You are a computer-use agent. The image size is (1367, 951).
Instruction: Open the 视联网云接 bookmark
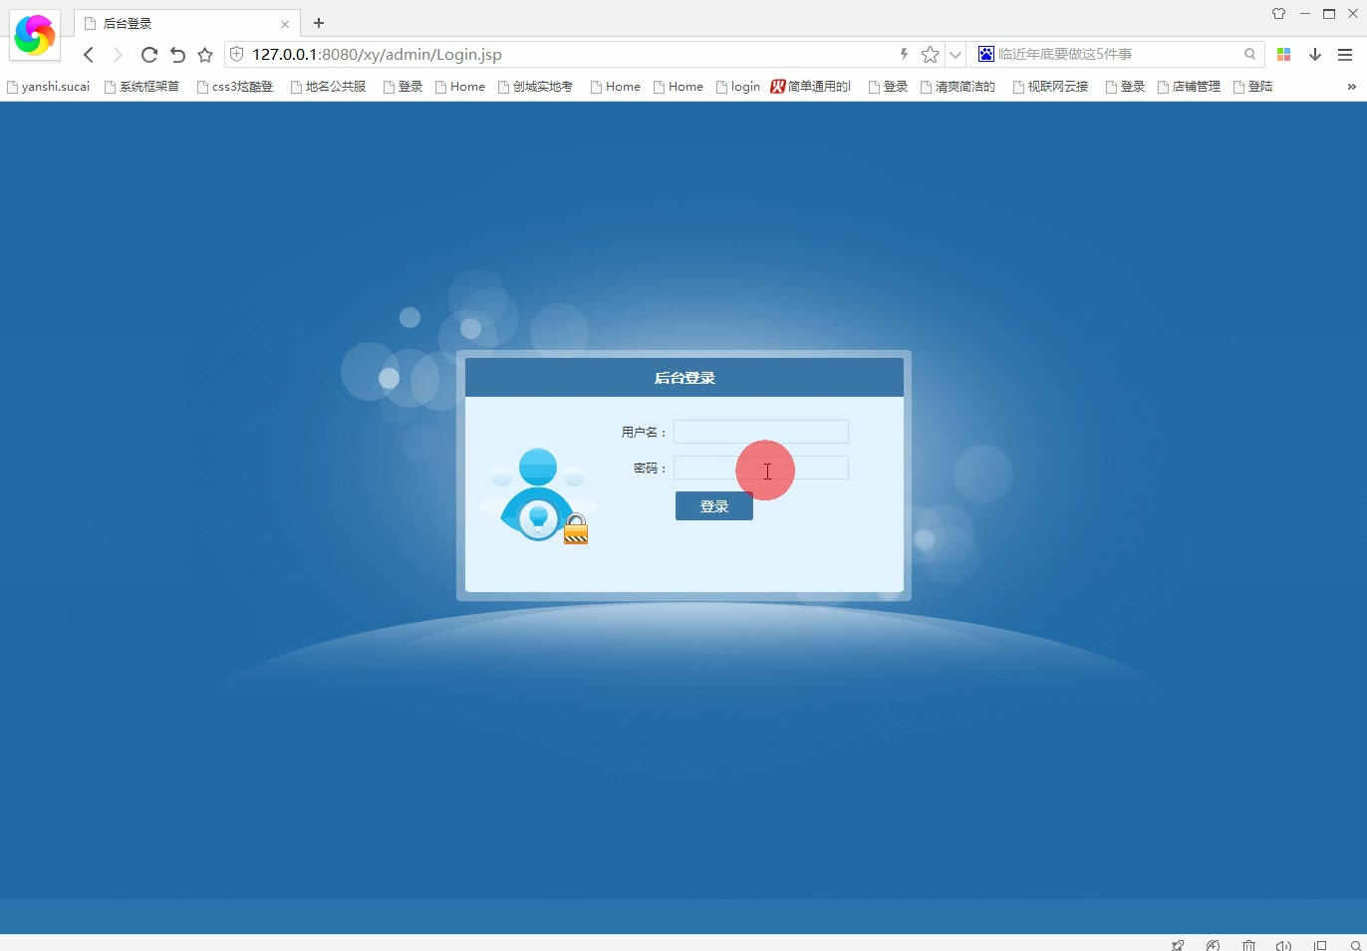(x=1051, y=87)
